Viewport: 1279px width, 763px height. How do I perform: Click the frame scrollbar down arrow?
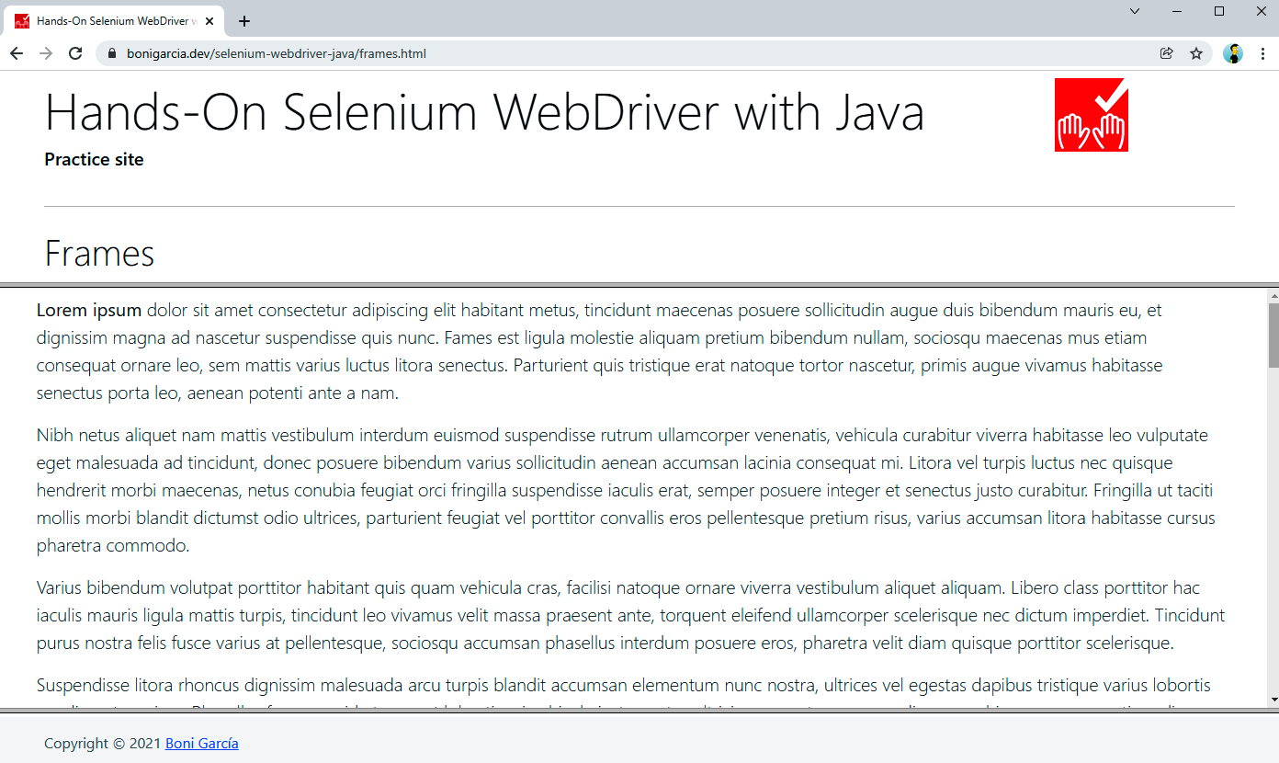point(1273,700)
